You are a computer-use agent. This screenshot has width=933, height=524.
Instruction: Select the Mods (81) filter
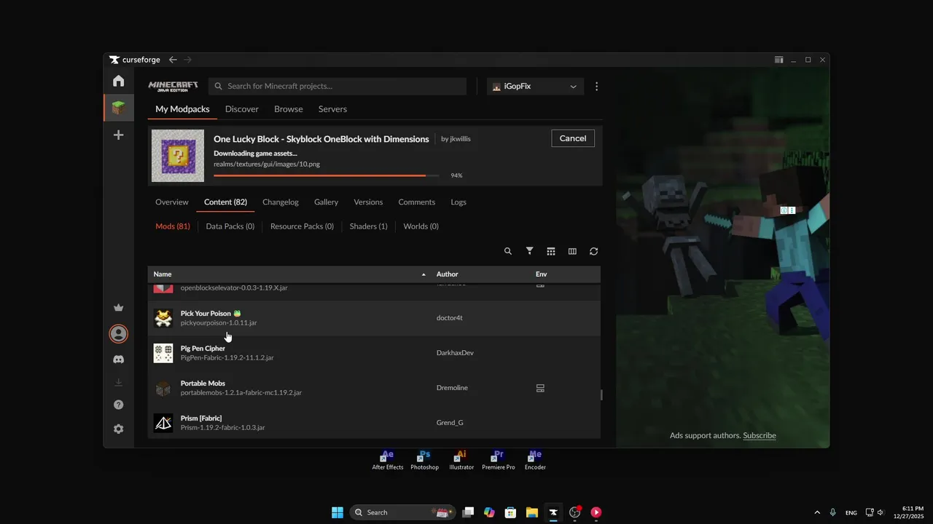pos(173,226)
